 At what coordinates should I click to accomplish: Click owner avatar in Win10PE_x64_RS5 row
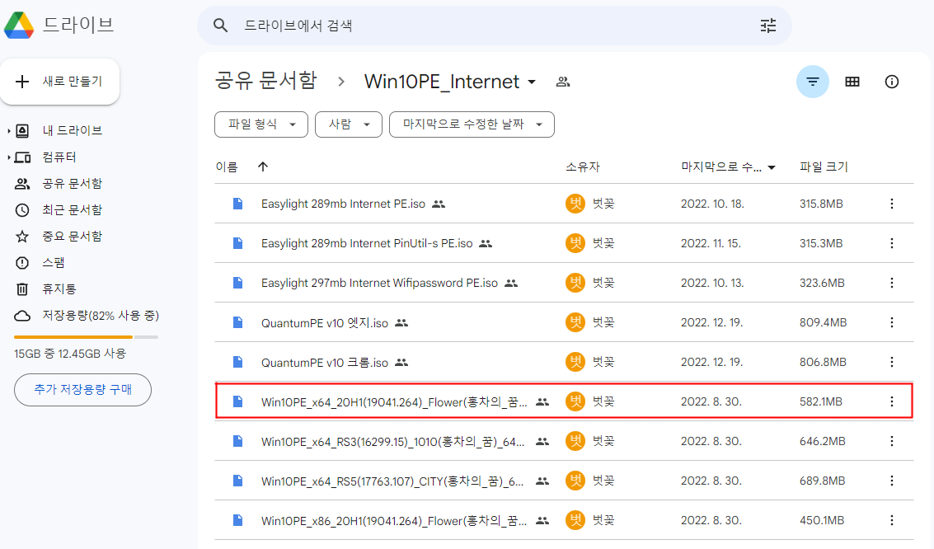click(x=575, y=481)
